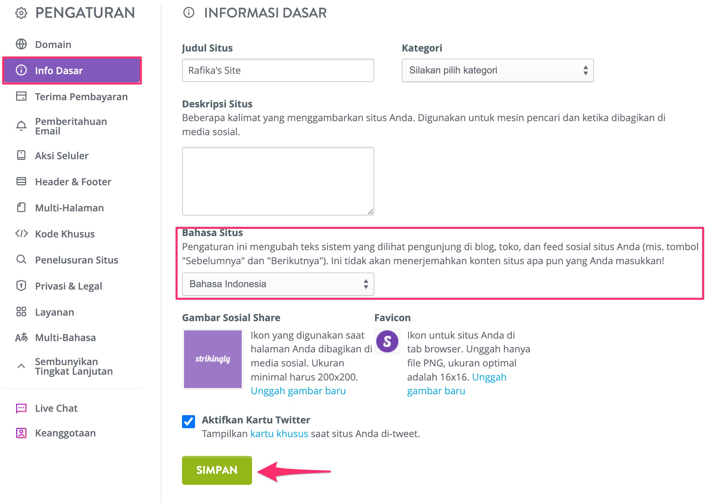Open Kode Khusus section
This screenshot has width=708, height=503.
pos(65,234)
